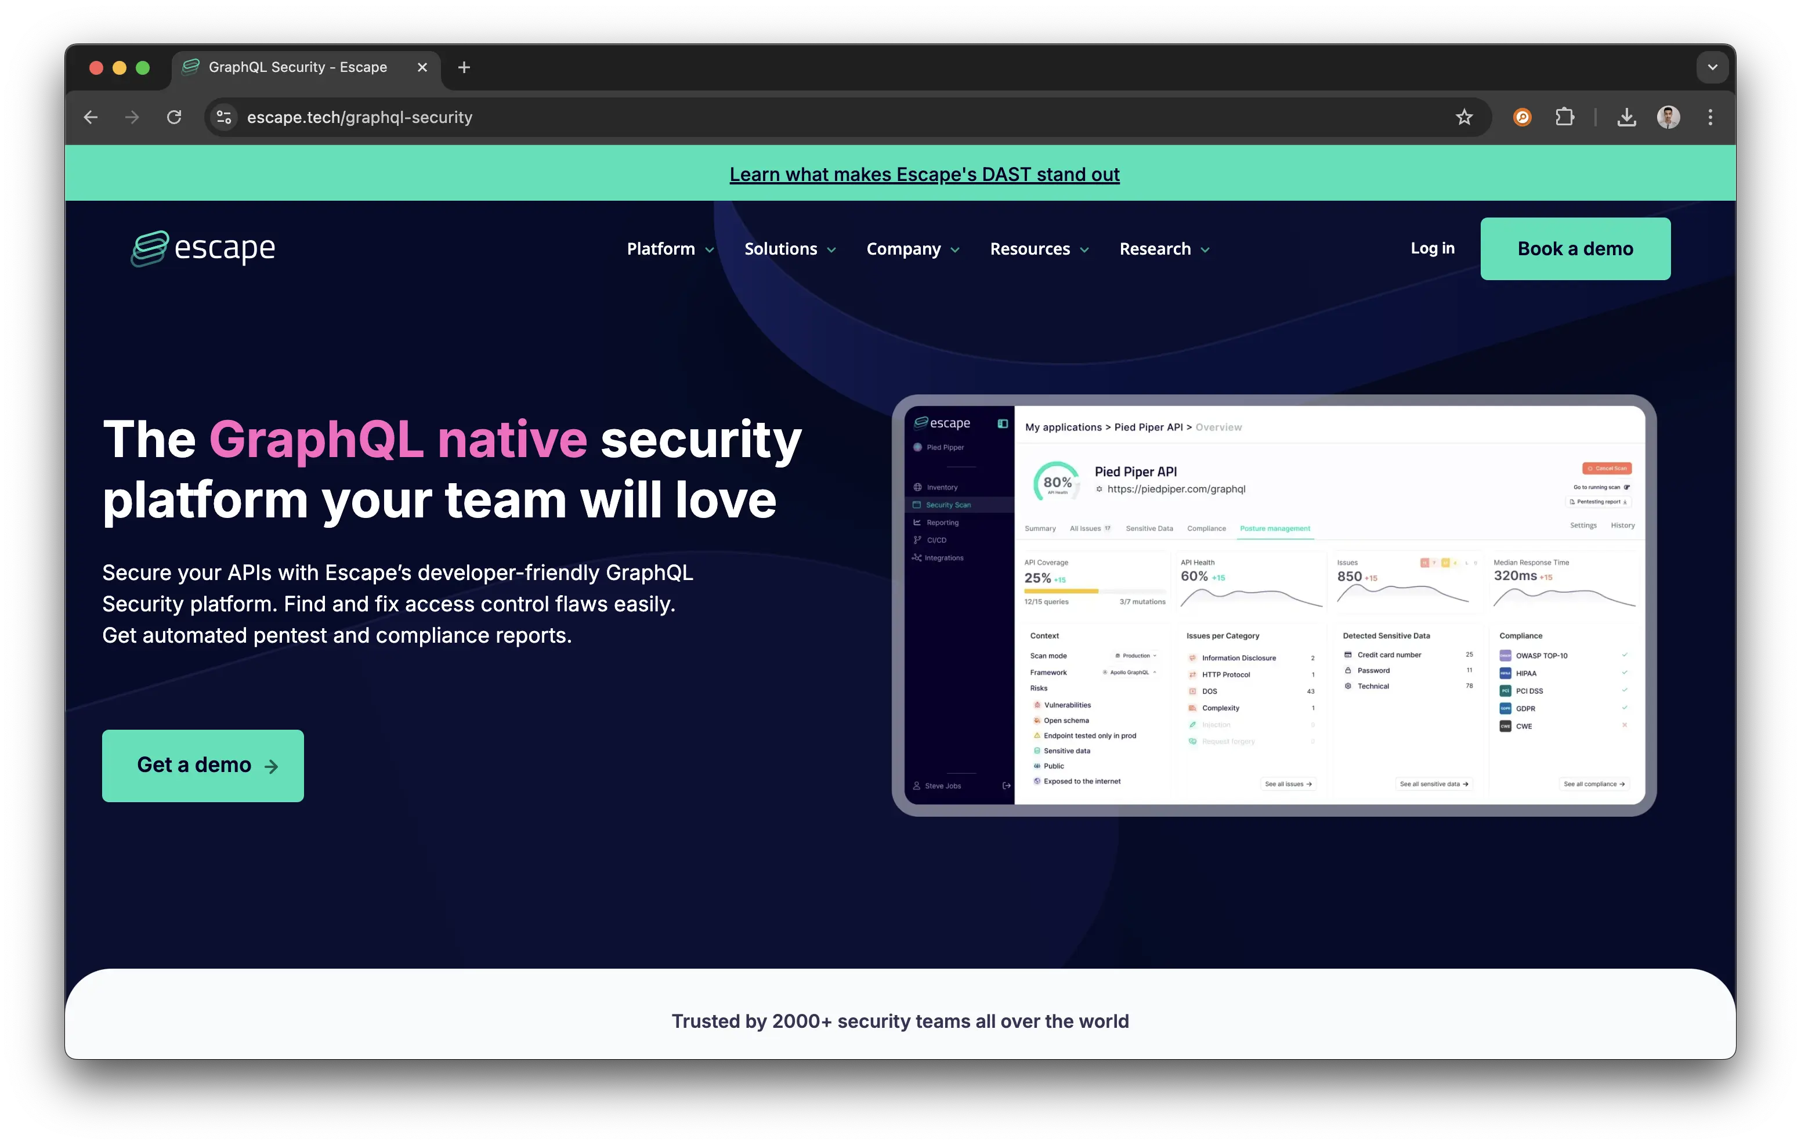Screen dimensions: 1801x1145
Task: Click the CWE compliance icon
Action: 1505,726
